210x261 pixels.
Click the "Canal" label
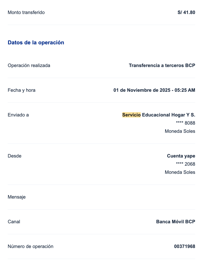tap(14, 222)
